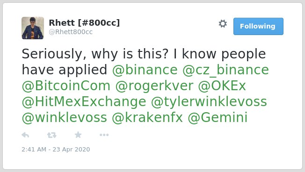Visit the @cz_binance mention
Viewport: 305px width, 172px height.
pyautogui.click(x=225, y=70)
